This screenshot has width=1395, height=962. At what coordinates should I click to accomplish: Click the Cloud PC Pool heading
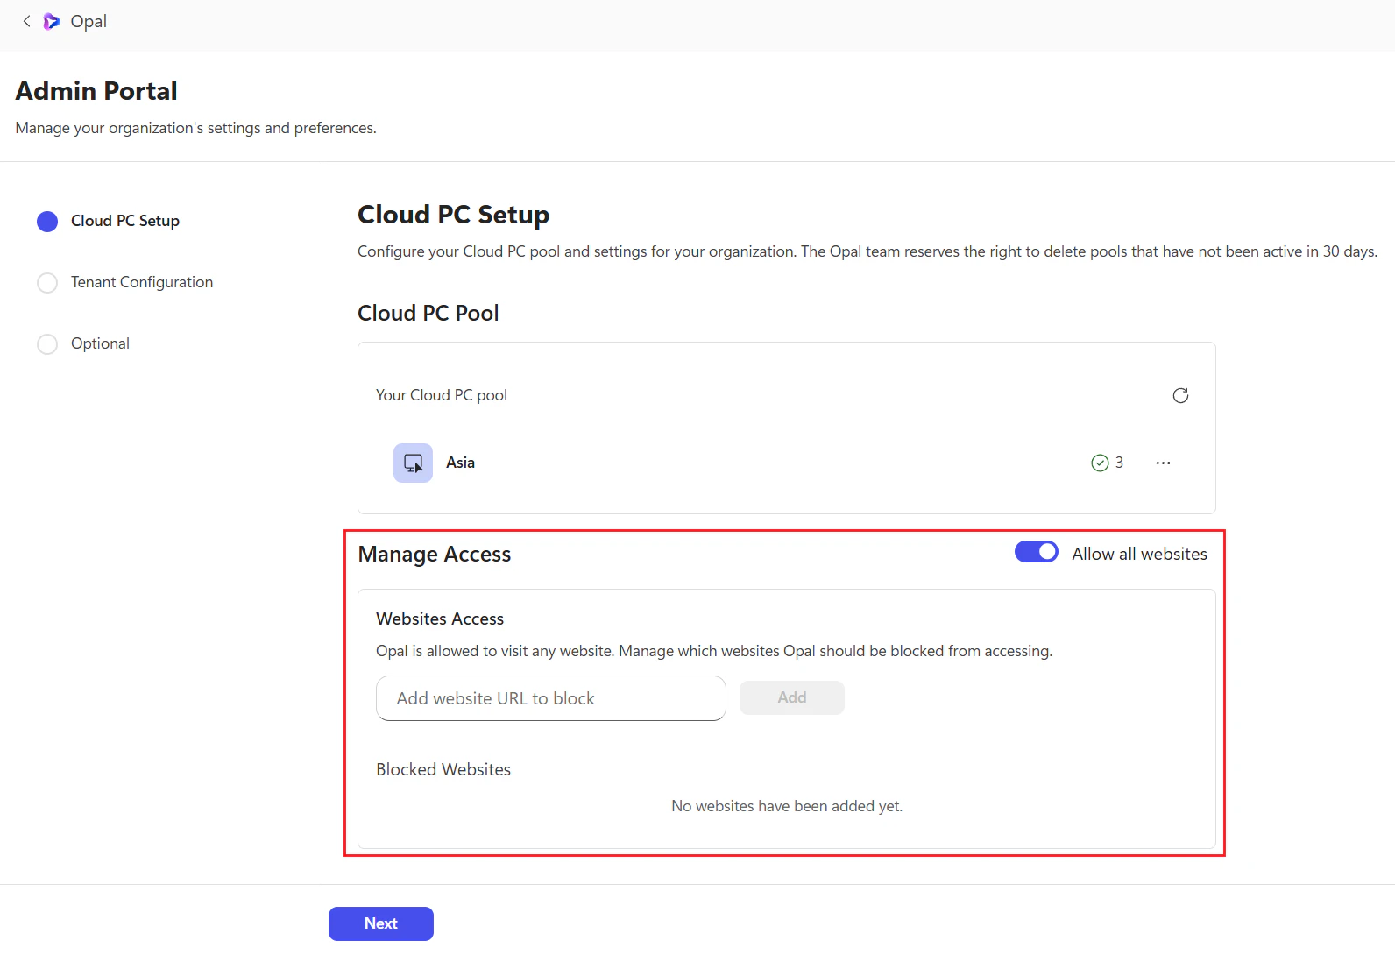point(428,313)
